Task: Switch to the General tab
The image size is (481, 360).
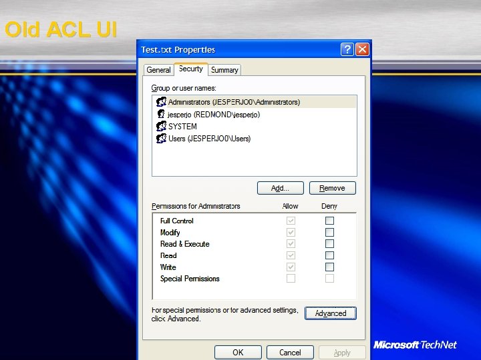Action: pyautogui.click(x=158, y=70)
